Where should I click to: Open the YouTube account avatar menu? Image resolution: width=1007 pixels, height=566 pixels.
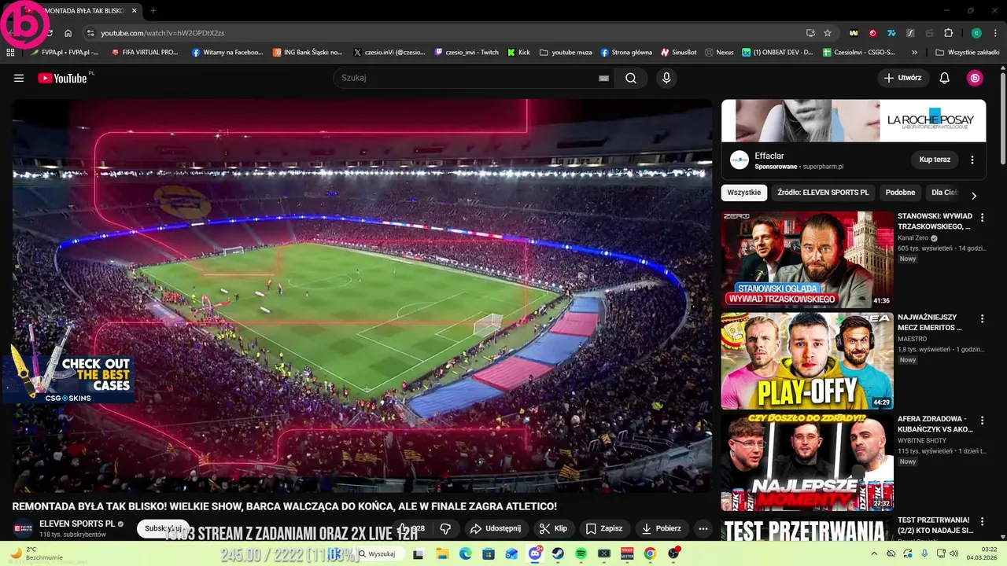(x=975, y=78)
